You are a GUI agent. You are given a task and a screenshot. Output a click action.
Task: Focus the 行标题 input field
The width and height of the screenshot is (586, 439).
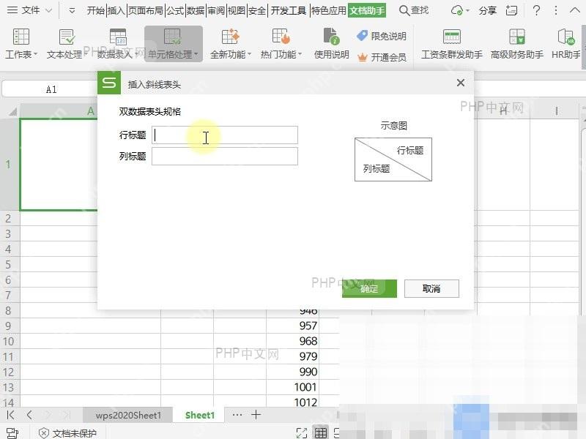click(x=225, y=135)
